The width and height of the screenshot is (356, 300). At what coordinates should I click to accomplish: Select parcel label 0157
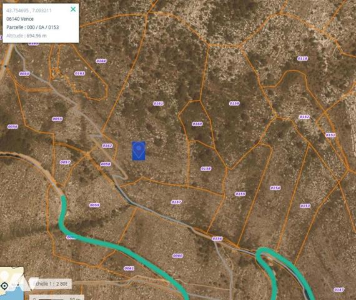click(x=176, y=202)
